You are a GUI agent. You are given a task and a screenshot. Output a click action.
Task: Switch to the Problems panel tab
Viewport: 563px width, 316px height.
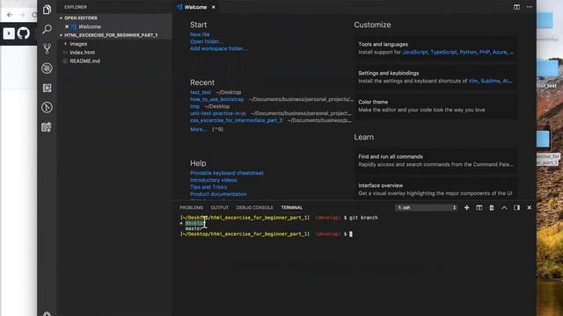(191, 207)
